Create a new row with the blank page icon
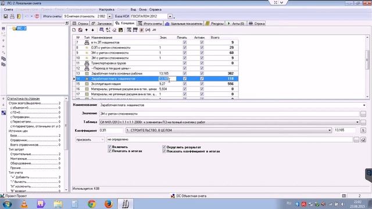Screen dimensions: 372x209 (x=74, y=30)
